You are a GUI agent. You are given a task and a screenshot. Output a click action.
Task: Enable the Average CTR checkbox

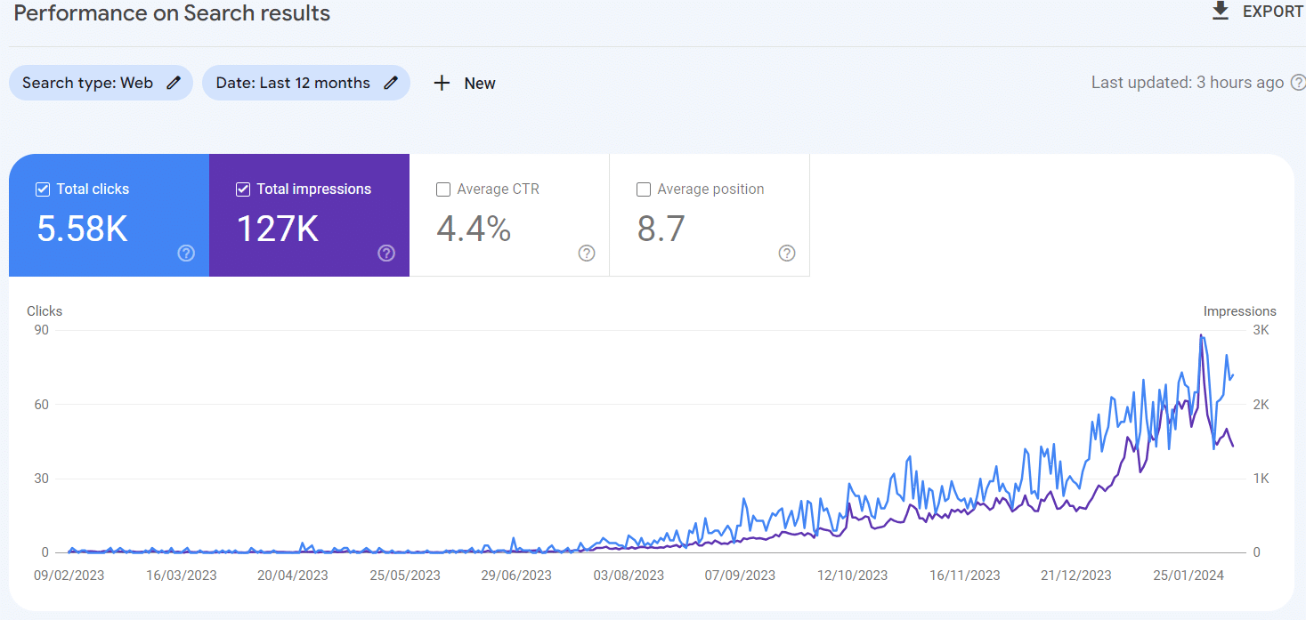click(x=443, y=189)
